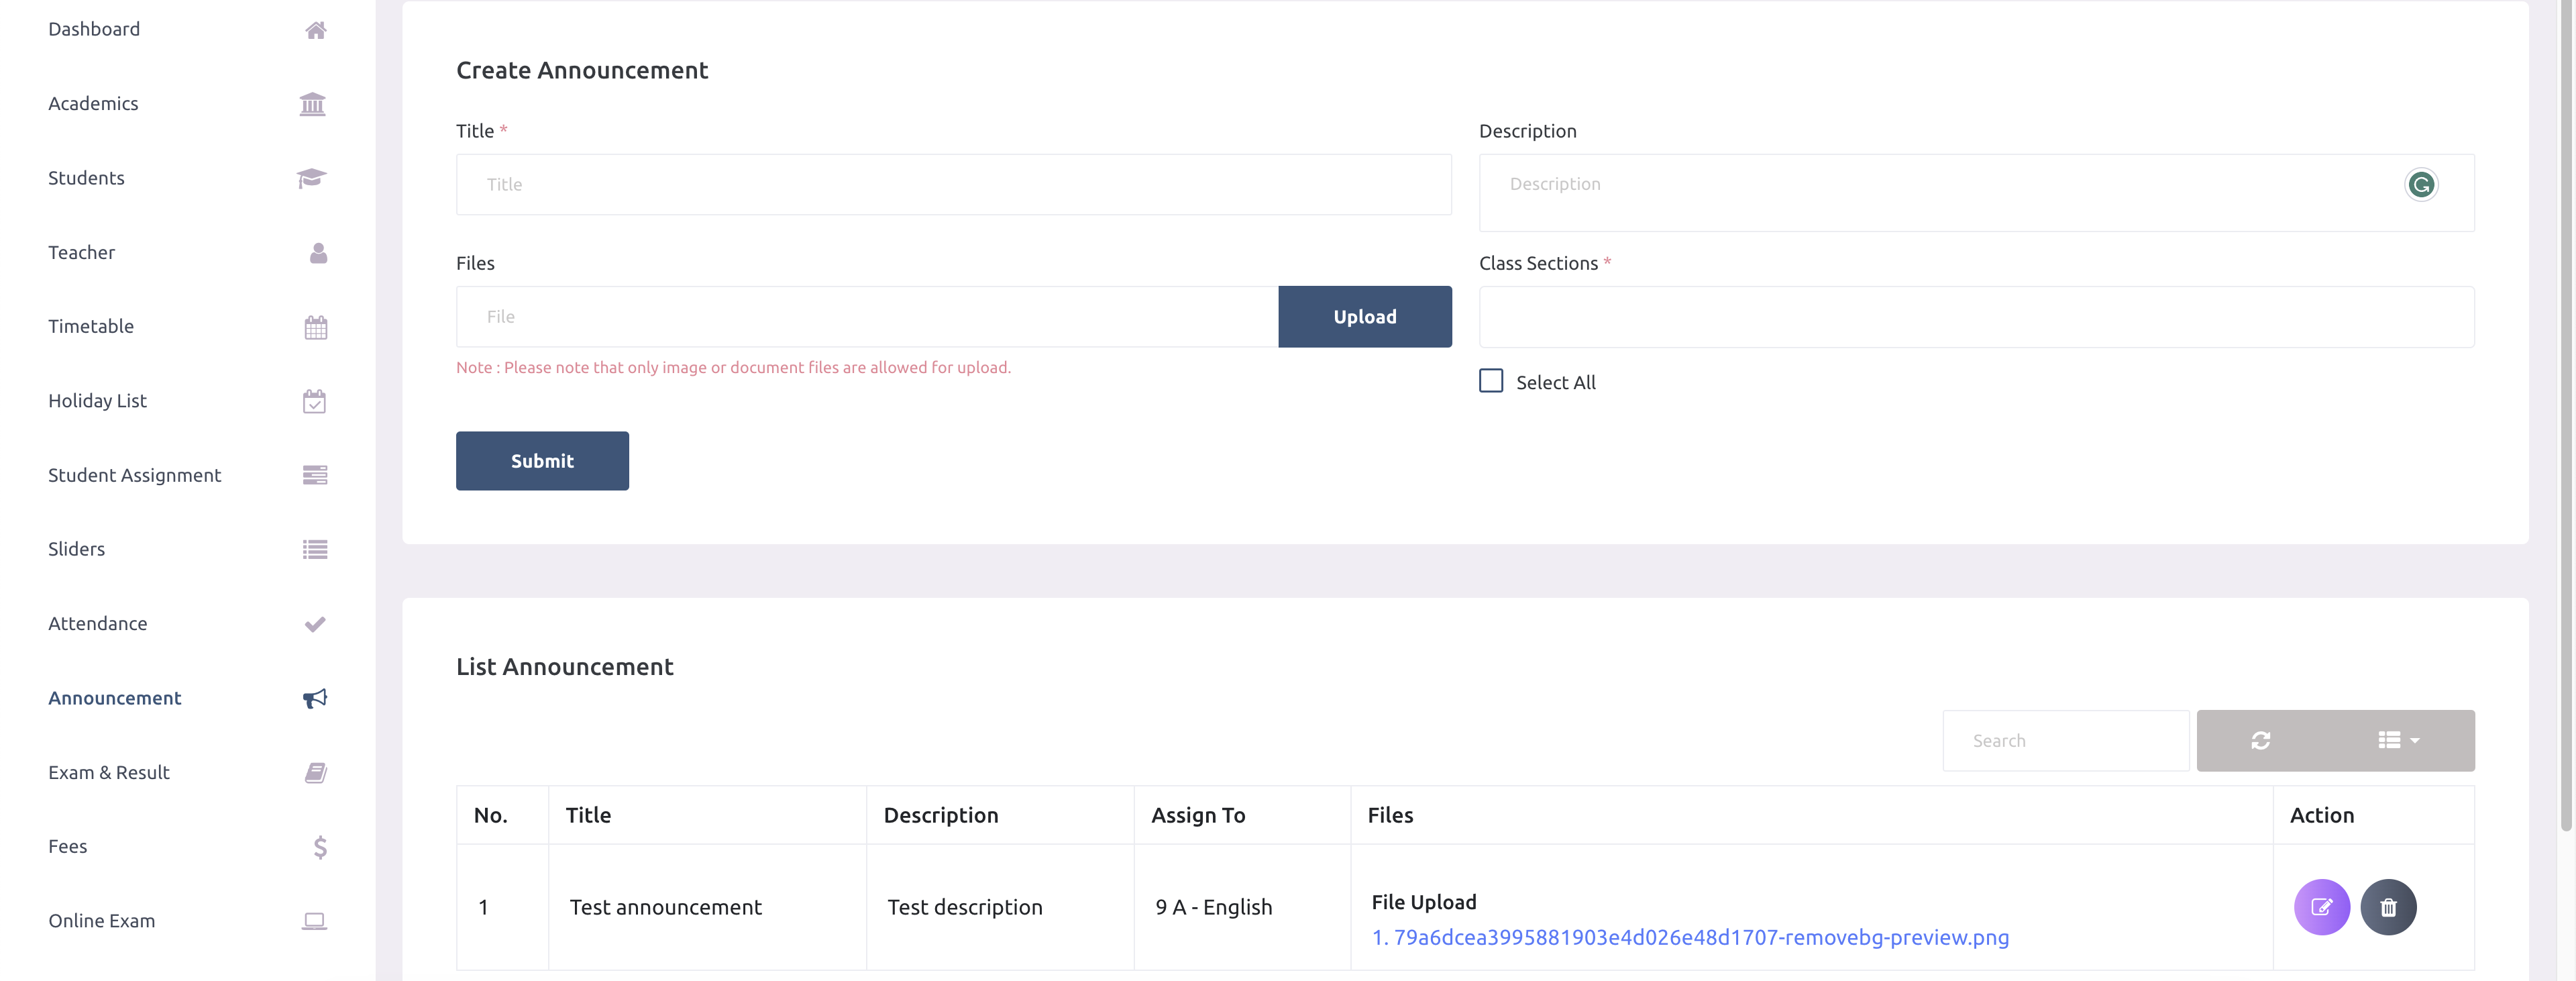The width and height of the screenshot is (2576, 981).
Task: Open the Exam & Result section
Action: coord(108,772)
